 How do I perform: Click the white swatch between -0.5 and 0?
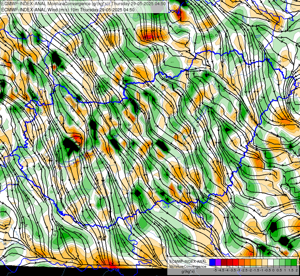271,262
